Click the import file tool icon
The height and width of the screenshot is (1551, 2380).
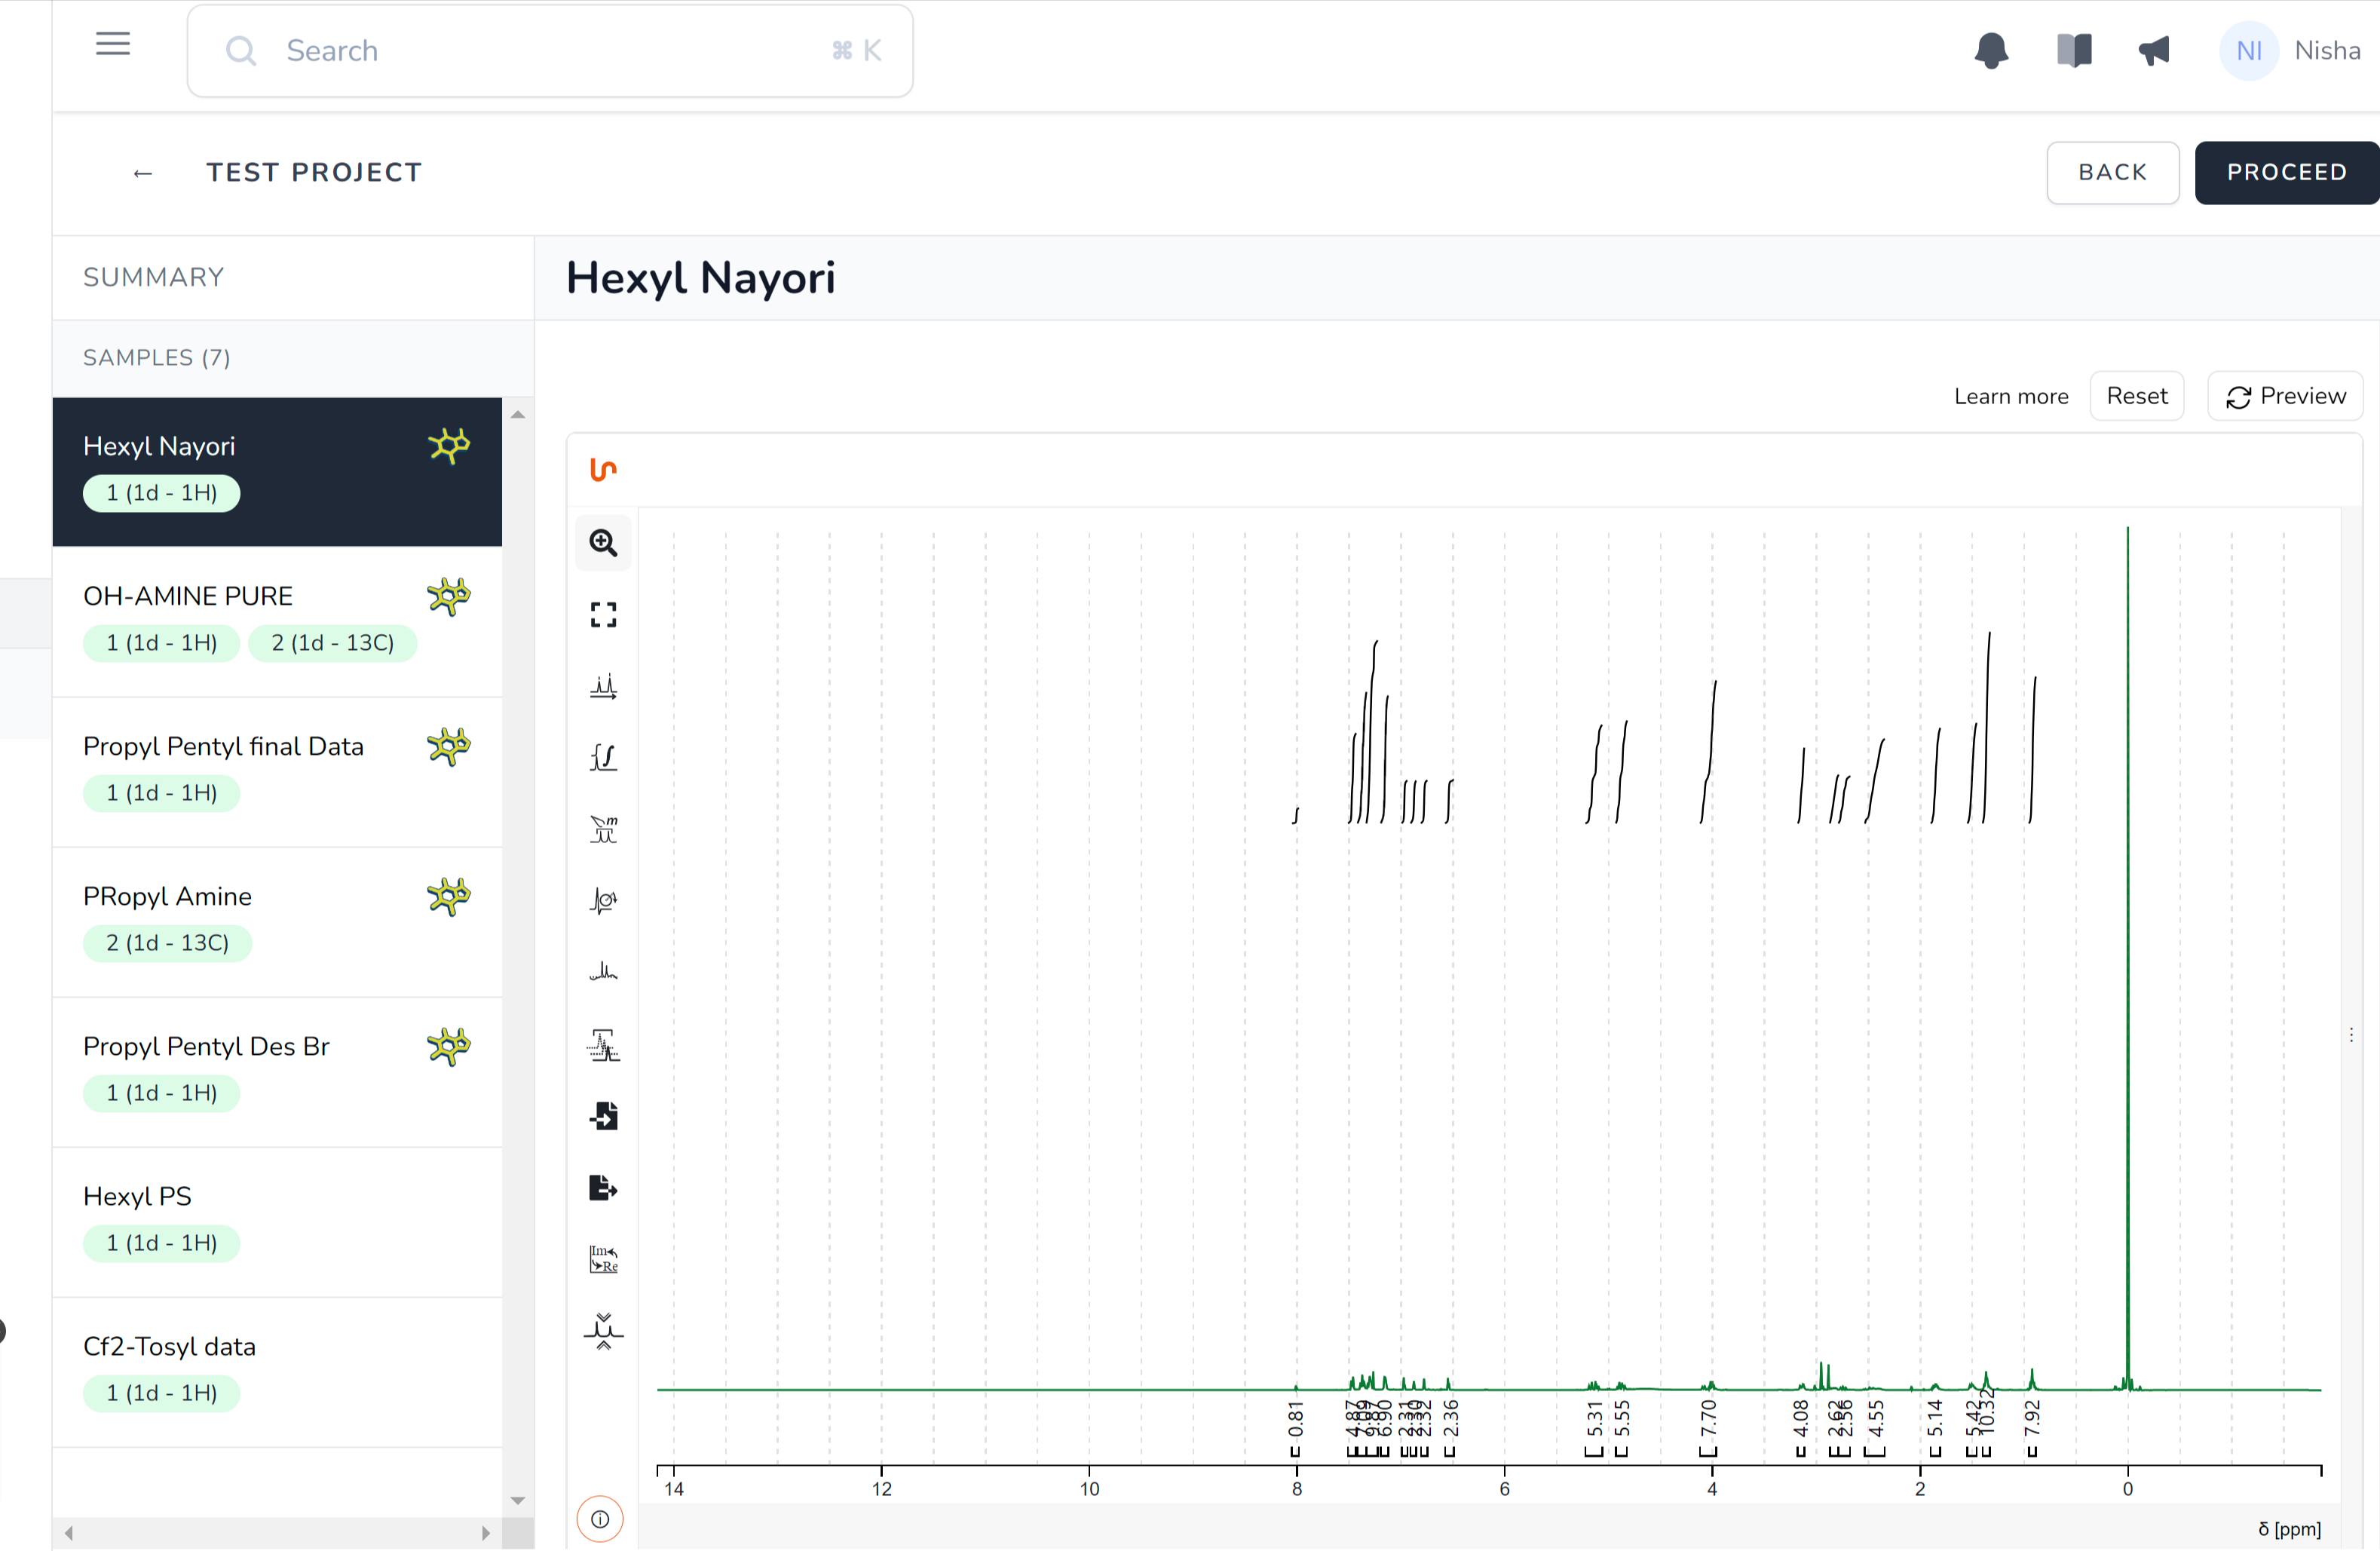(603, 1116)
